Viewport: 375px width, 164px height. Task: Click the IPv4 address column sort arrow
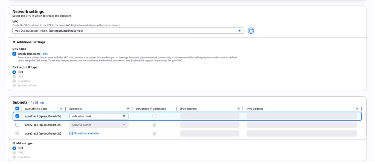click(x=239, y=109)
